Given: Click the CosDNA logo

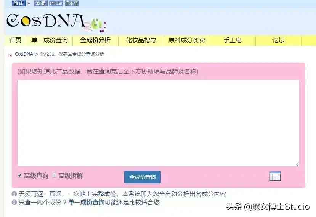Looking at the screenshot, I should (56, 22).
